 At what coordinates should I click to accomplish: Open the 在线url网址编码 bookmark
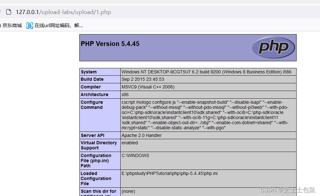59,26
